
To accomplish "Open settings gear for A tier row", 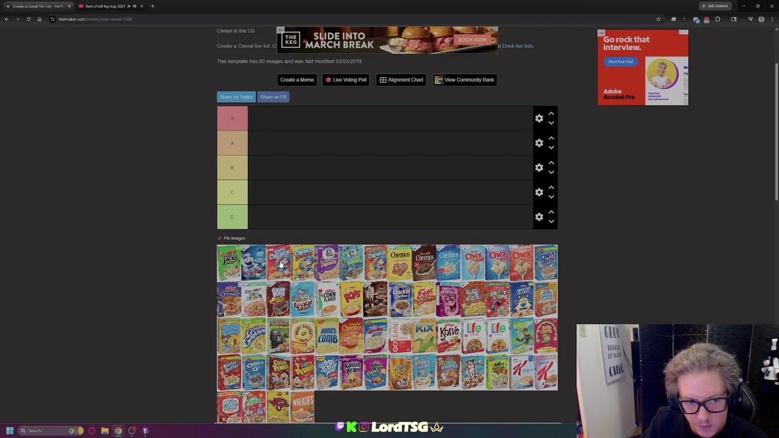I will pyautogui.click(x=539, y=143).
